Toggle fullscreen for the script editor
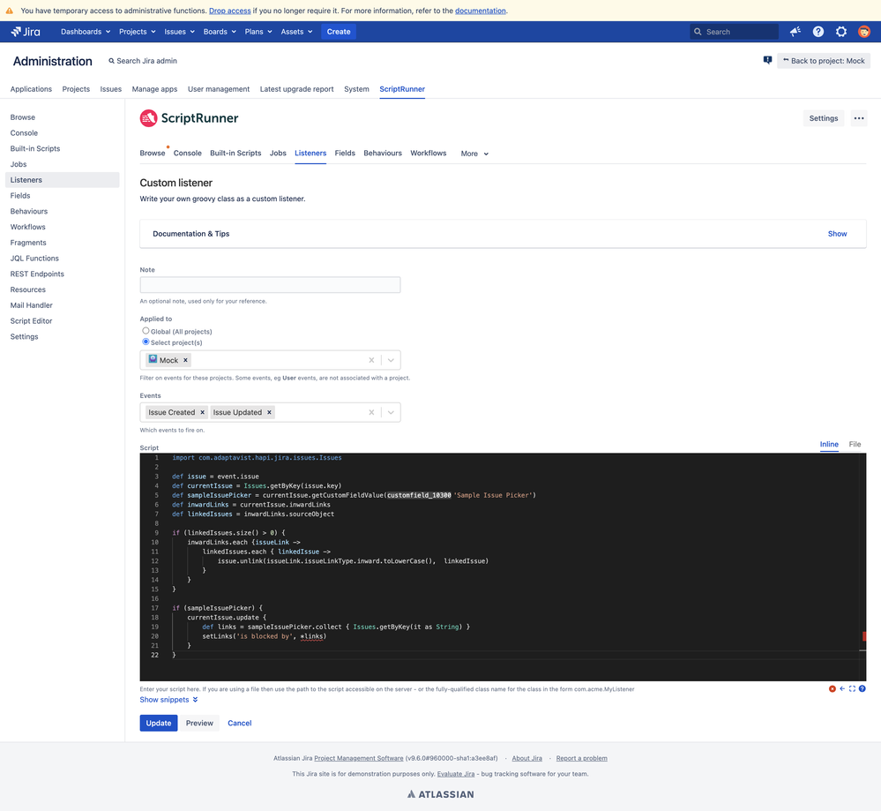Image resolution: width=881 pixels, height=811 pixels. [x=852, y=688]
